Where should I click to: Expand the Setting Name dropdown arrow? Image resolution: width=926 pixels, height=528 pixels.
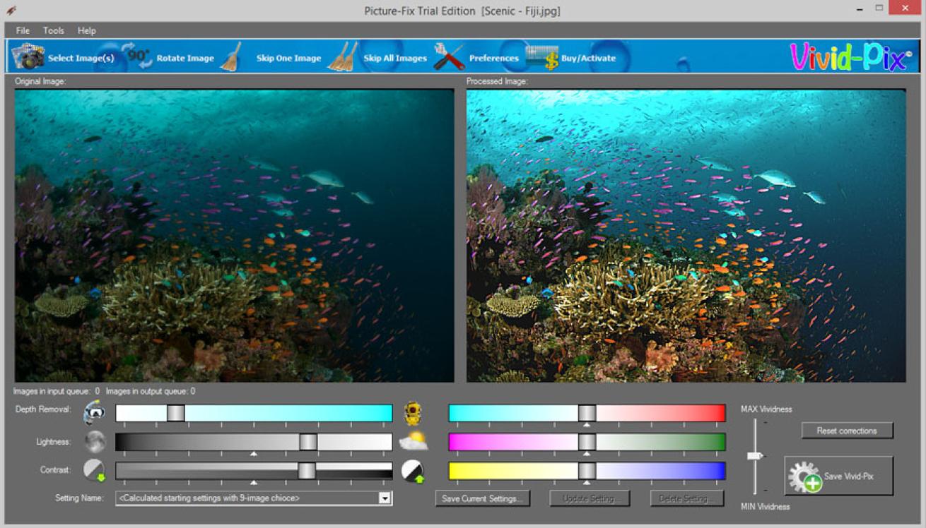385,498
